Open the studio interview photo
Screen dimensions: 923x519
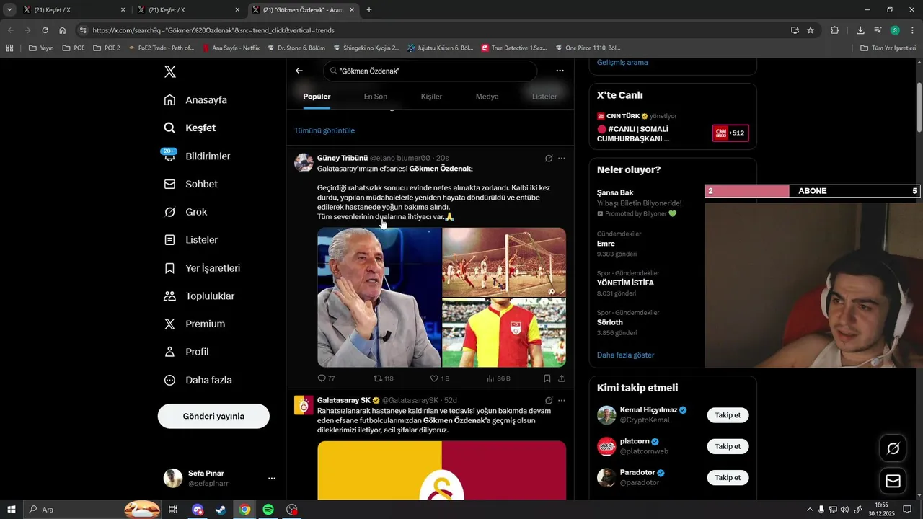pyautogui.click(x=379, y=298)
